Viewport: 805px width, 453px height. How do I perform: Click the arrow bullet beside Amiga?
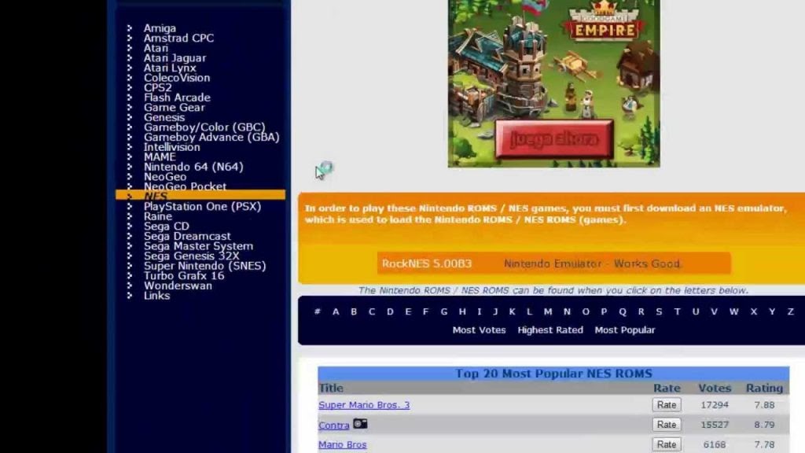coord(130,28)
